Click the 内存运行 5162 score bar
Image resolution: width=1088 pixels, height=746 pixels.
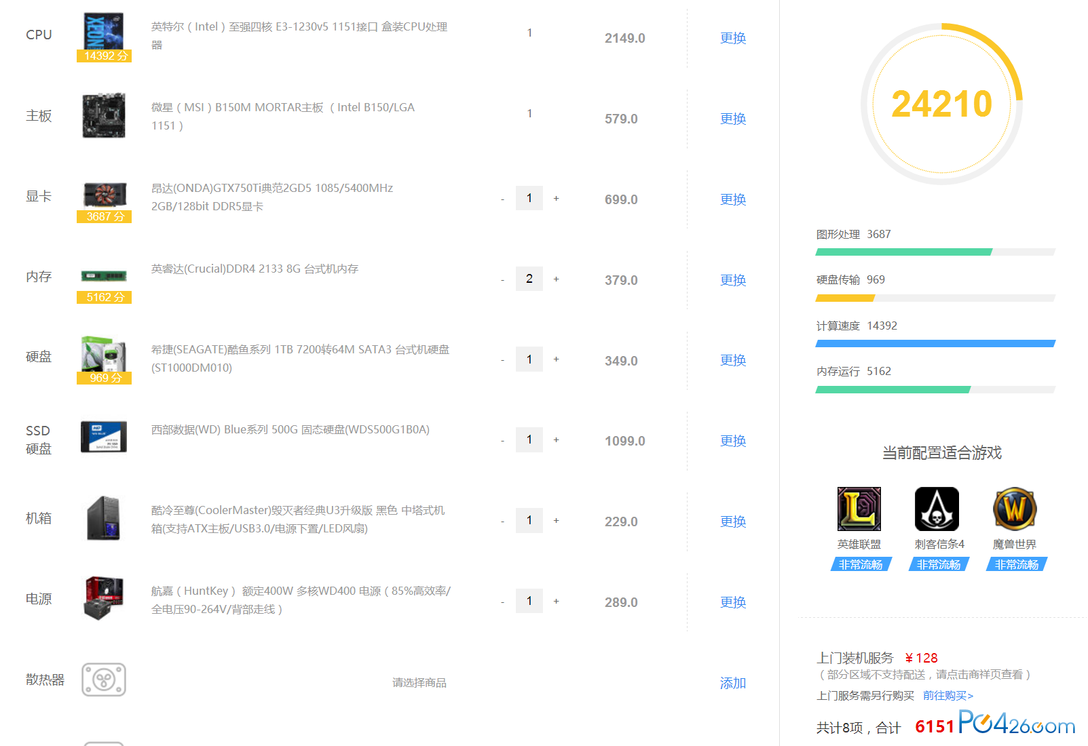pos(935,389)
